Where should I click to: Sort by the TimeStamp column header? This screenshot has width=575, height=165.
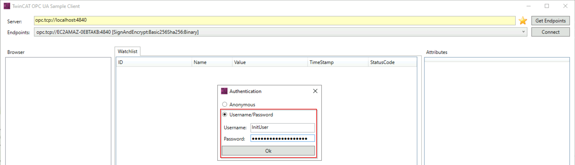[338, 62]
